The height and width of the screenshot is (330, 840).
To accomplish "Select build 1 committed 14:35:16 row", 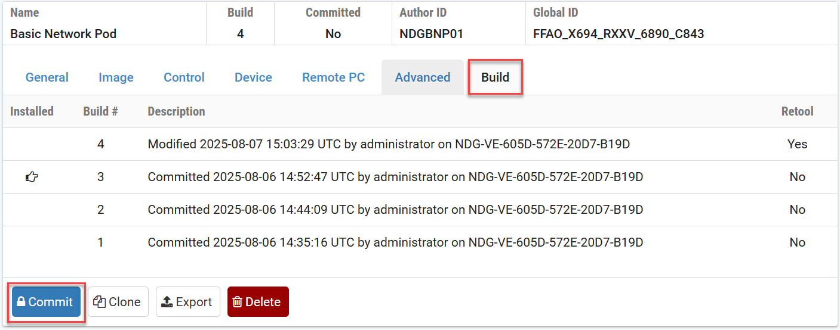I will click(395, 242).
